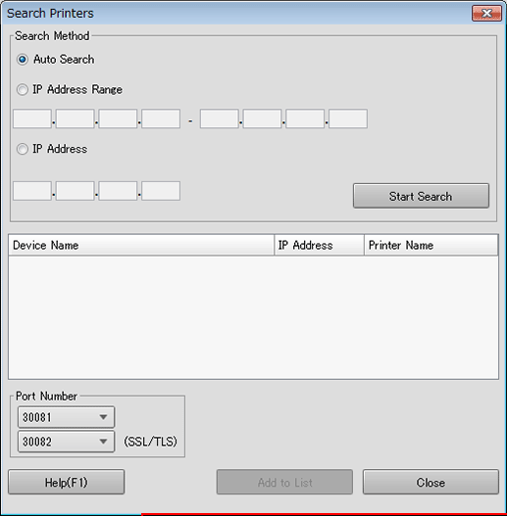Choose the single IP Address radio option

tap(23, 149)
